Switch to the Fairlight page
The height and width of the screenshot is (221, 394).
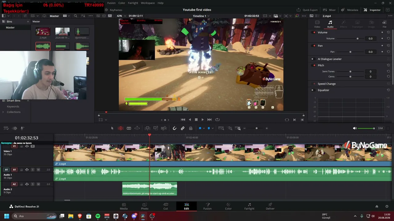[x=249, y=206]
